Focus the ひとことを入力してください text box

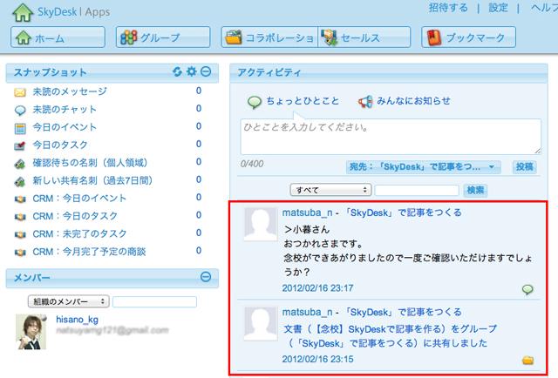click(391, 137)
